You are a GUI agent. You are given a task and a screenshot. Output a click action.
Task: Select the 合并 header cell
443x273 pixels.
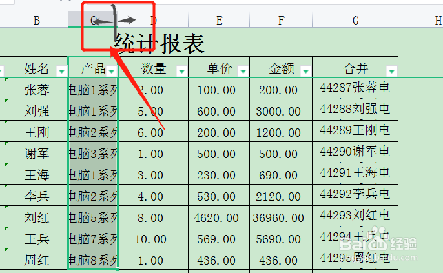pyautogui.click(x=355, y=67)
